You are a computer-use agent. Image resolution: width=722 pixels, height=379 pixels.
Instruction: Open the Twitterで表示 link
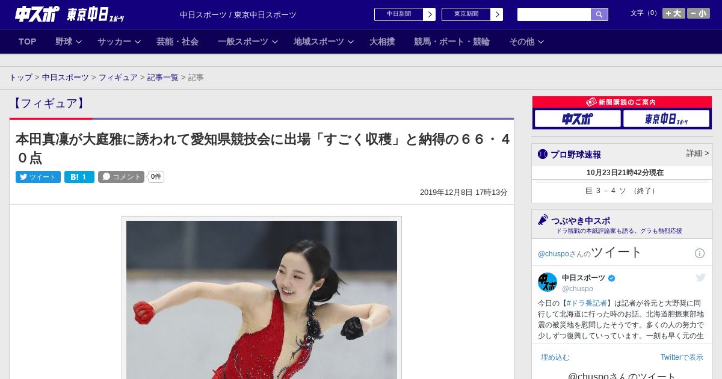(x=682, y=357)
